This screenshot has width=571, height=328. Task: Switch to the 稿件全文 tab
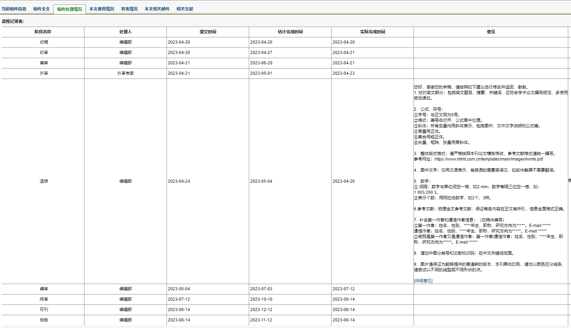[42, 9]
